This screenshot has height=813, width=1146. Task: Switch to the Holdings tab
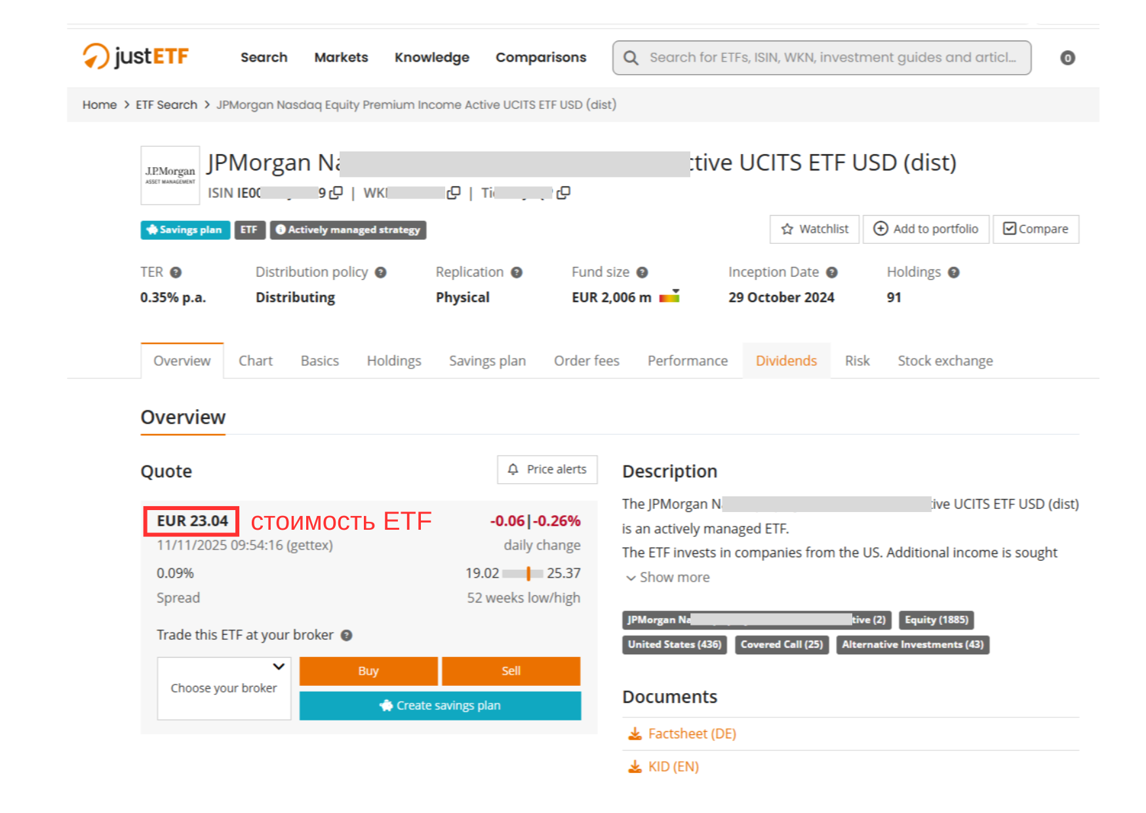pyautogui.click(x=394, y=361)
